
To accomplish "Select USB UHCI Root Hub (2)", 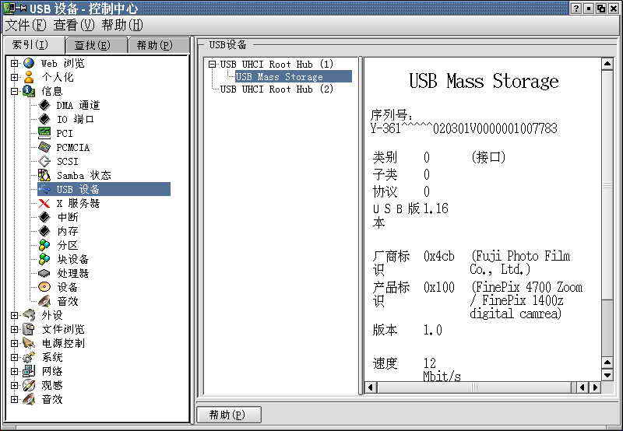I will (x=276, y=89).
